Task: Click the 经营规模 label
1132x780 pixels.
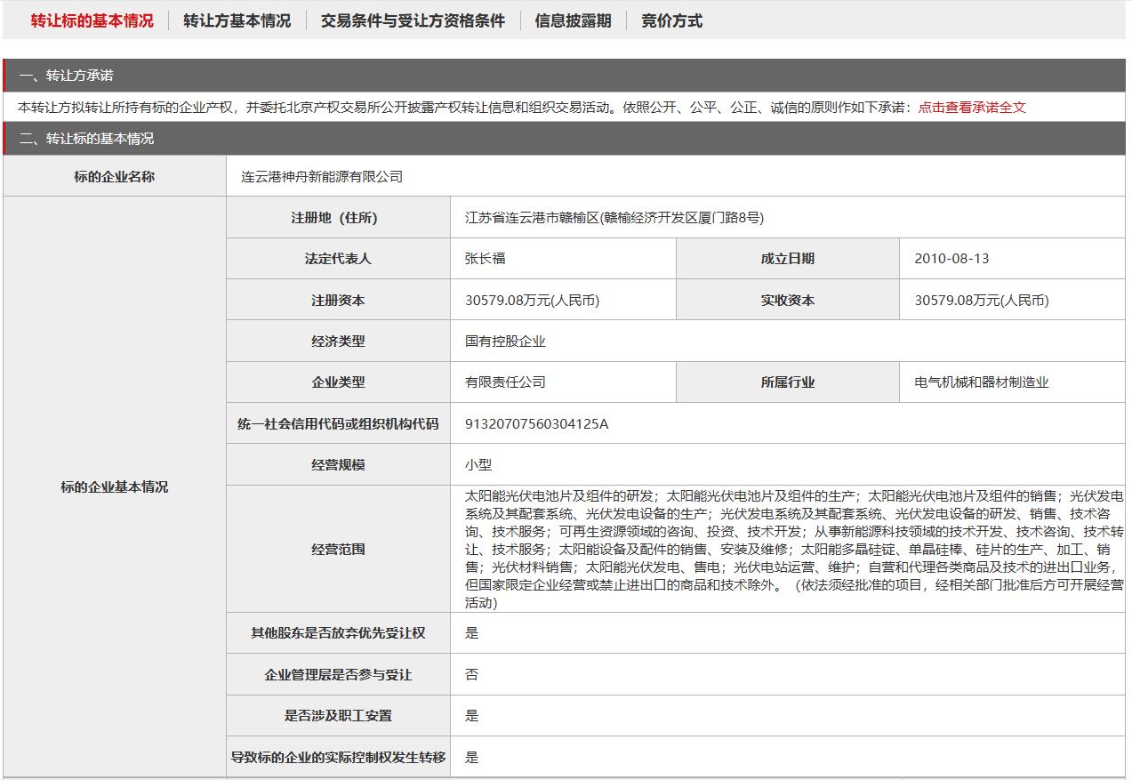Action: (x=338, y=465)
